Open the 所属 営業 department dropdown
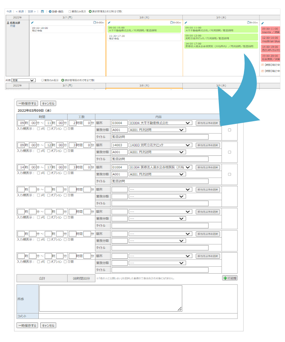 point(23,80)
